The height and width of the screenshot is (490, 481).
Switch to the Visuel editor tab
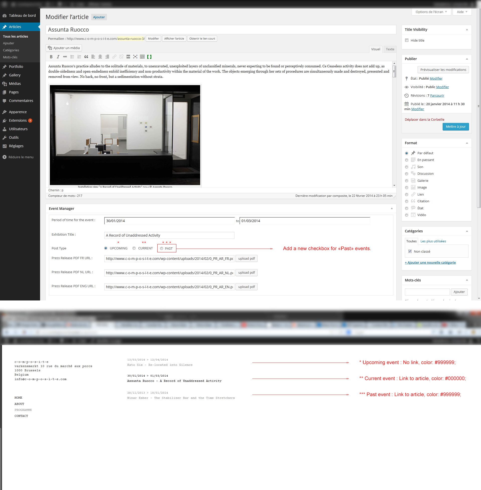[x=375, y=49]
